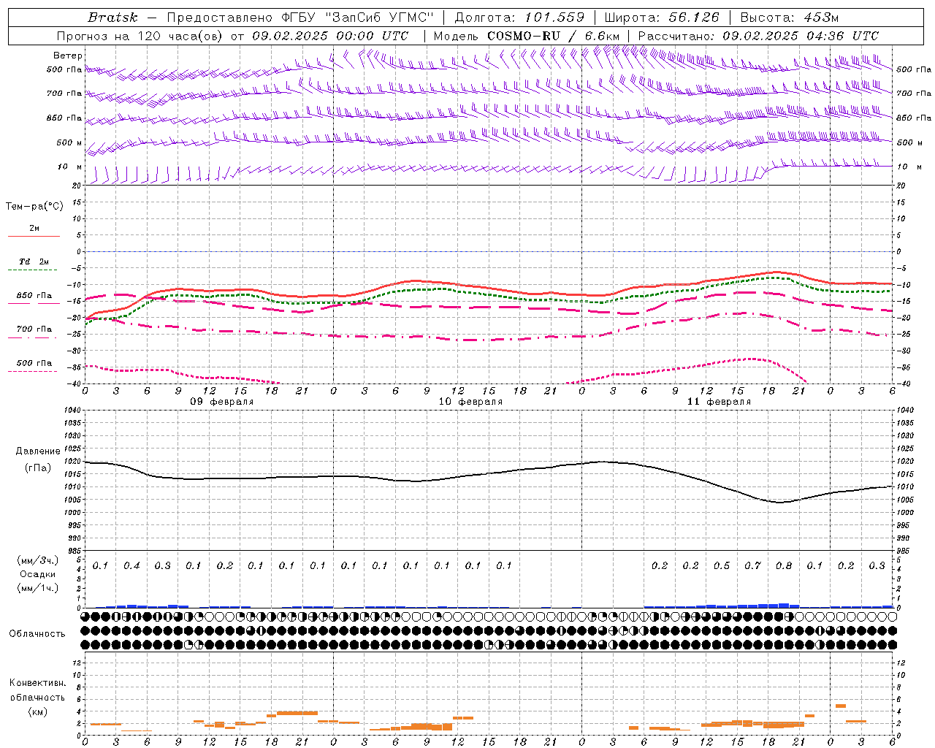The image size is (935, 748).
Task: Click the 0.5 precipitation value
Action: (722, 565)
